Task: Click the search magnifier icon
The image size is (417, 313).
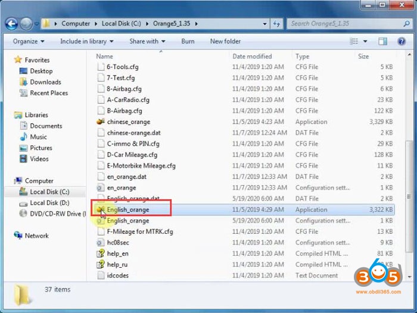Action: [406, 24]
